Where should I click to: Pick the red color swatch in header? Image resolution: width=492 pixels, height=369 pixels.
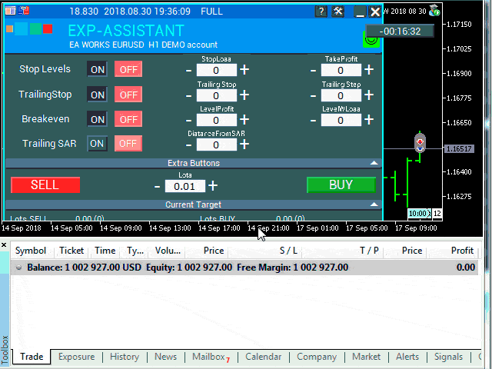click(48, 29)
